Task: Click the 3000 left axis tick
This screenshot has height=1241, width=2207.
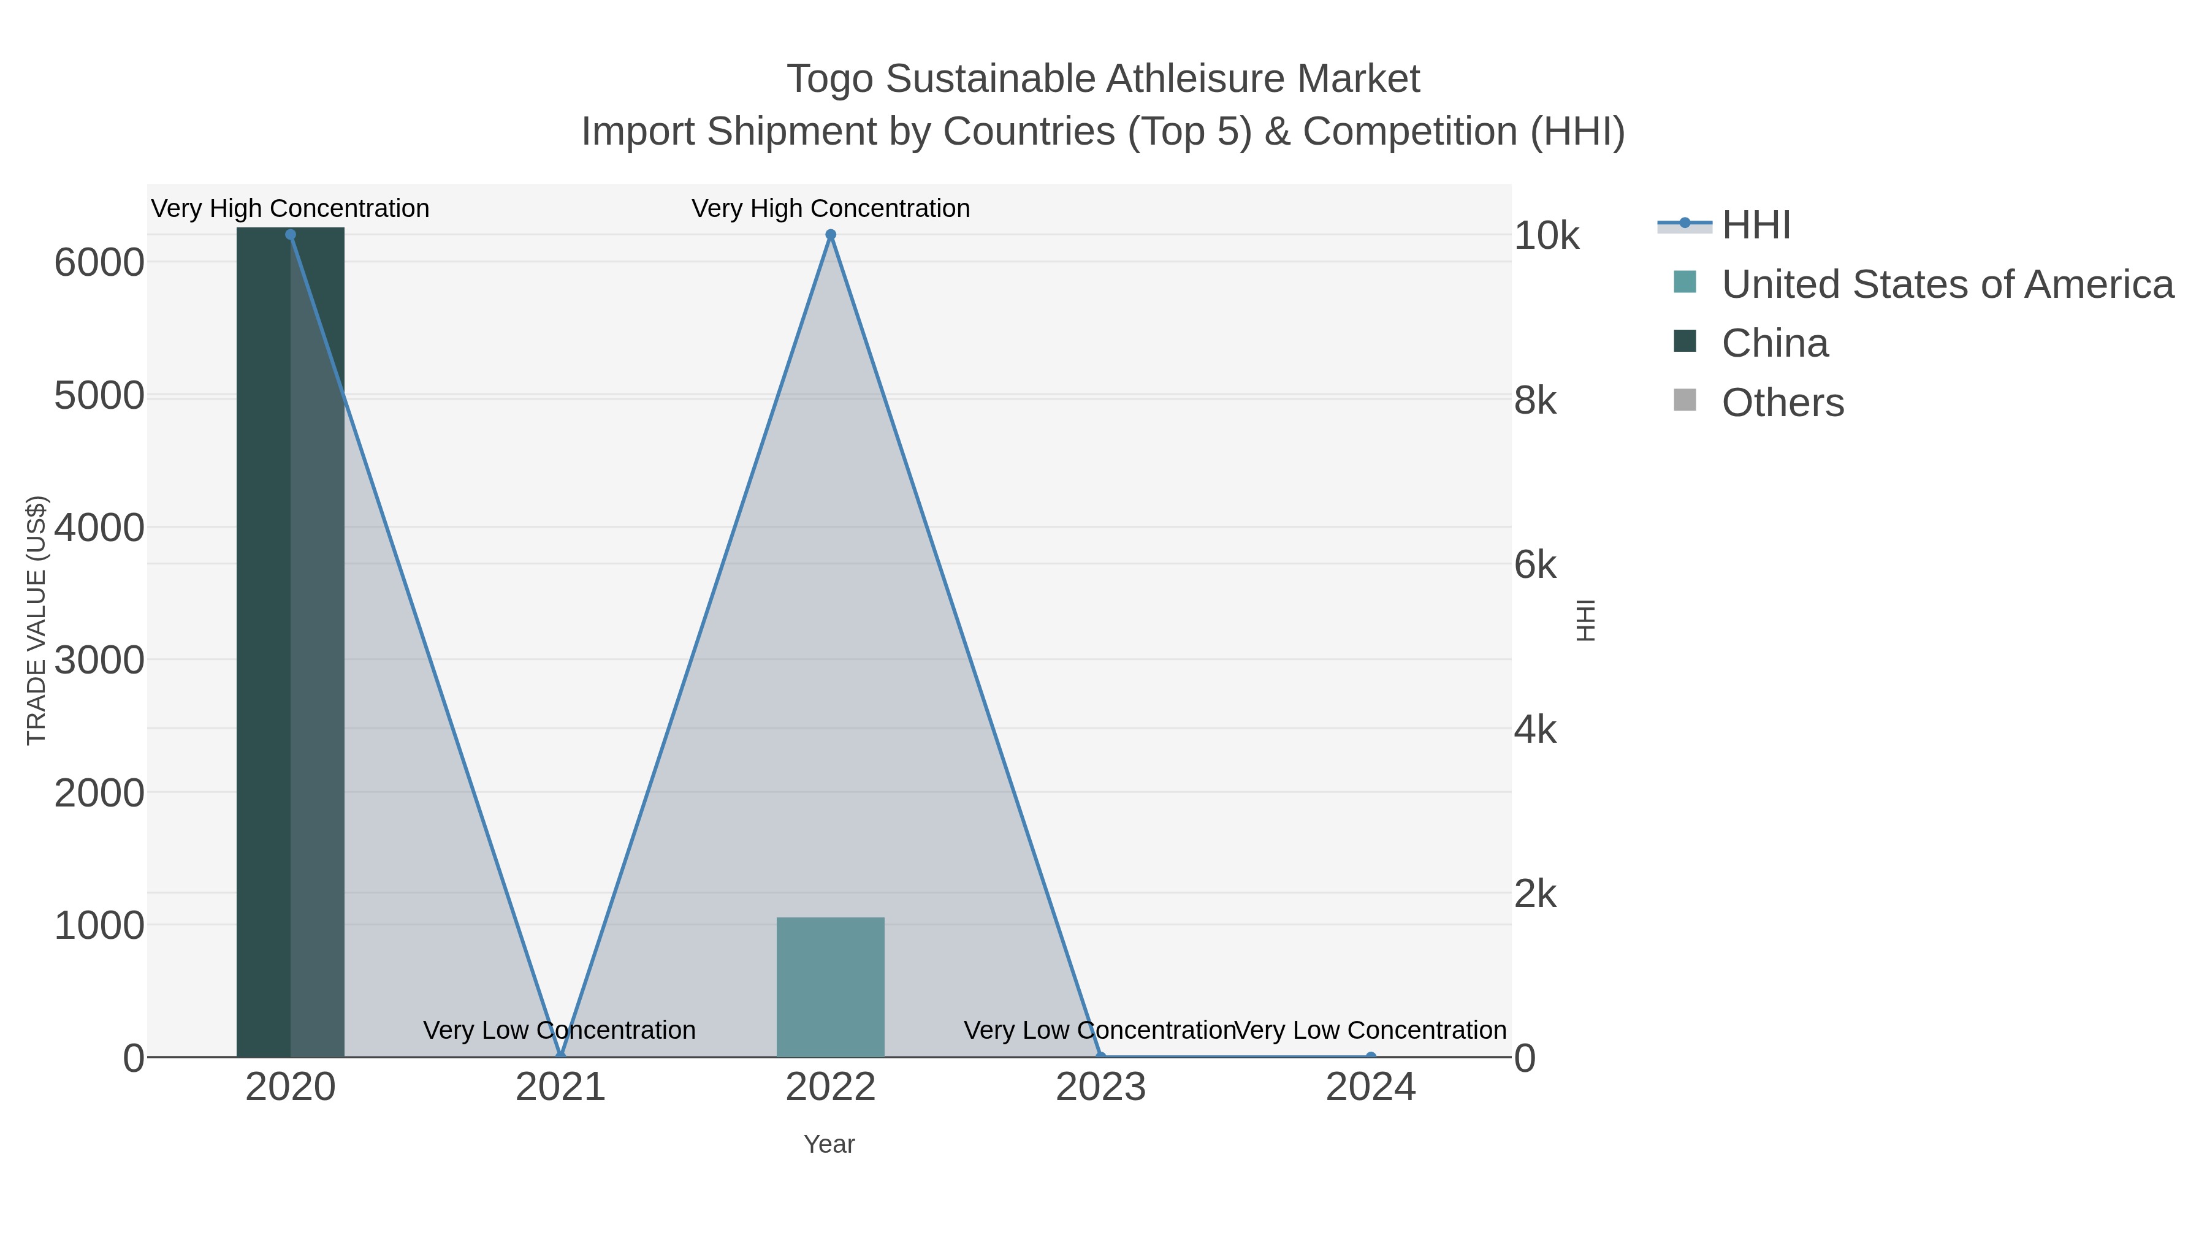Action: (x=99, y=660)
